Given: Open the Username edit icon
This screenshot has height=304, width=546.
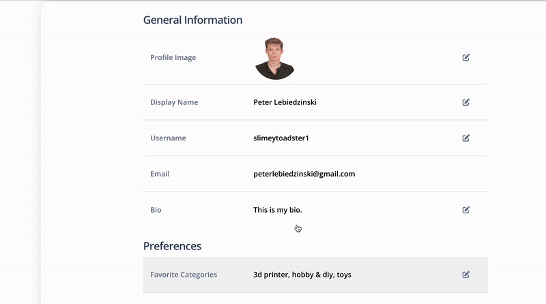Looking at the screenshot, I should pos(466,138).
